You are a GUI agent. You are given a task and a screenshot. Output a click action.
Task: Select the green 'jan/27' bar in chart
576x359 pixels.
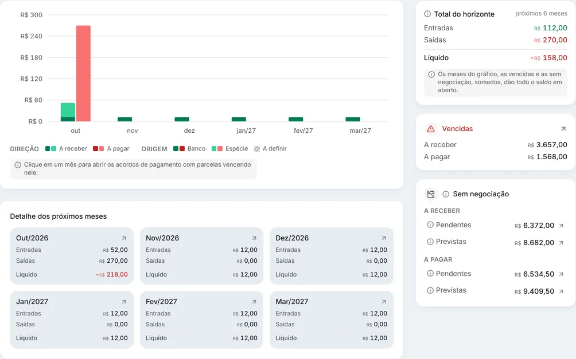[239, 119]
